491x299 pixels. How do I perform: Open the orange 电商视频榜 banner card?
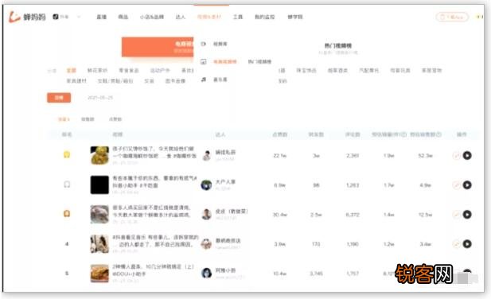[158, 47]
